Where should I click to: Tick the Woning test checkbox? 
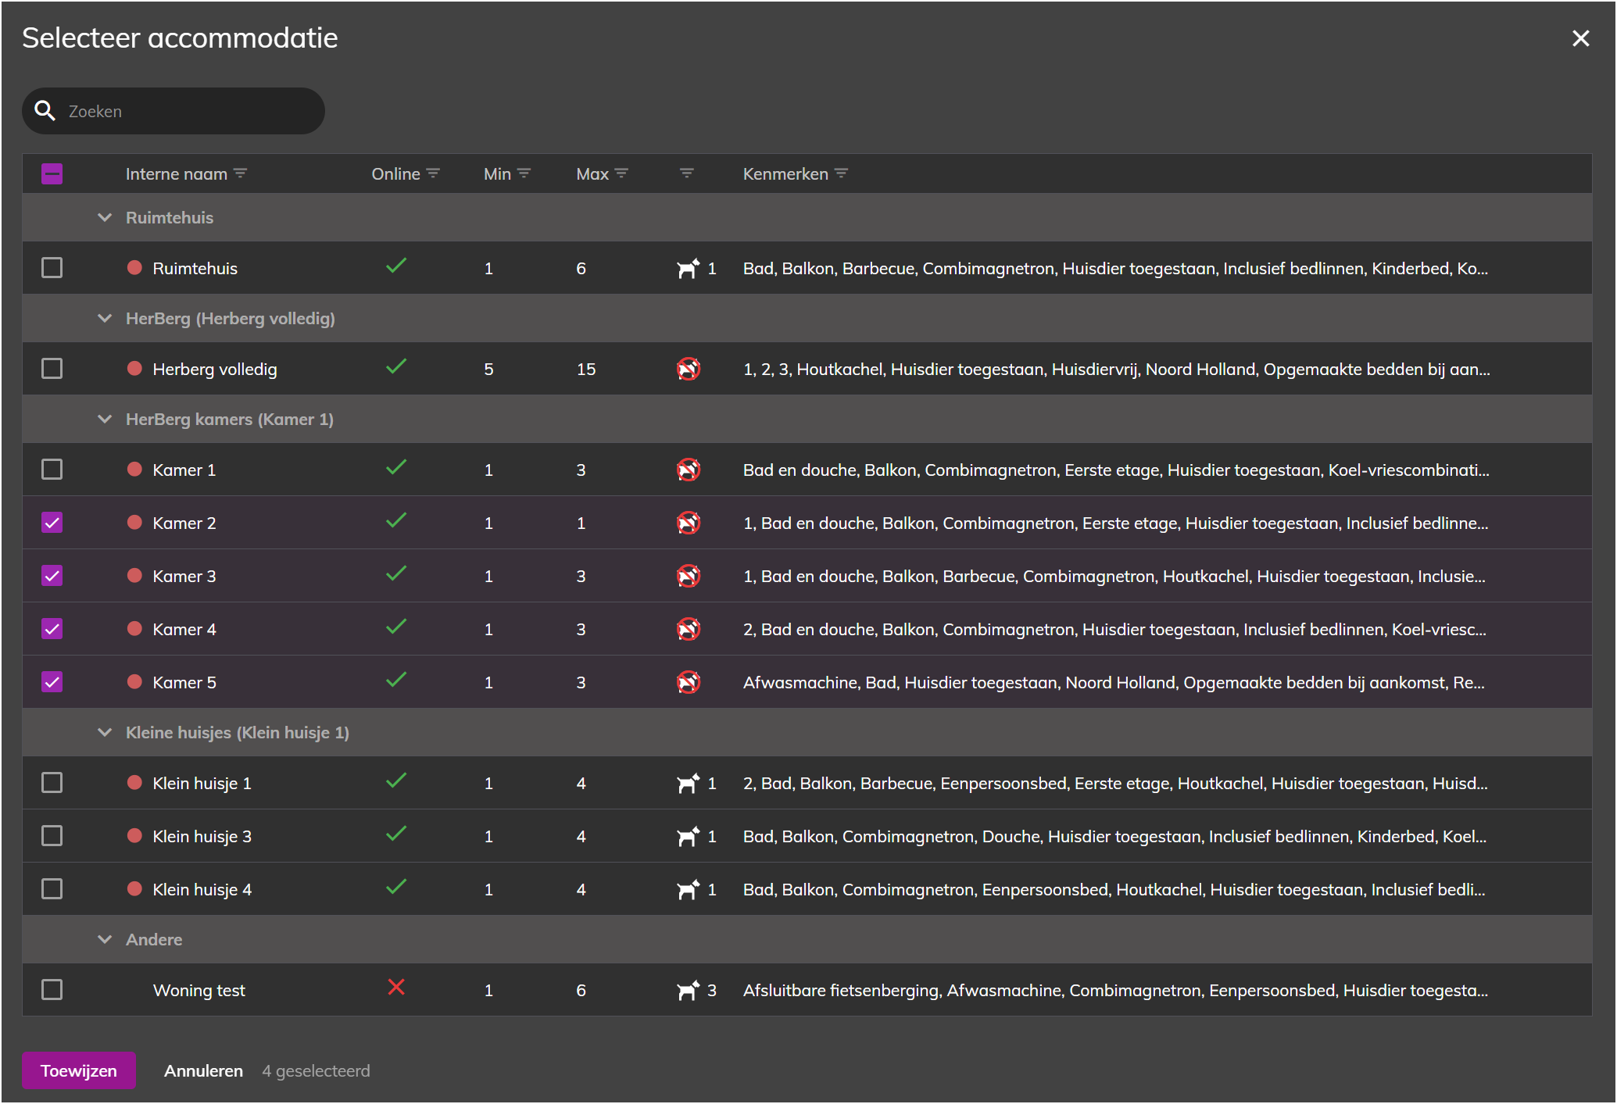point(52,990)
